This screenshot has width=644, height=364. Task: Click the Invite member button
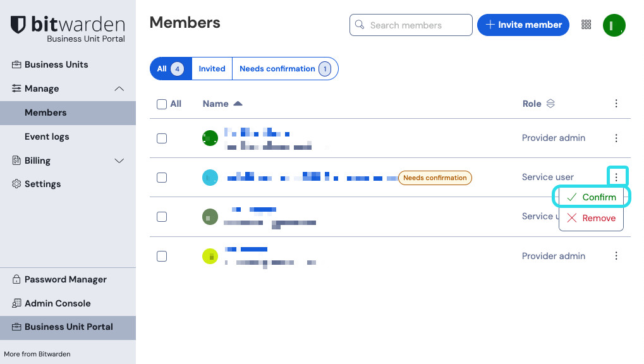coord(523,25)
